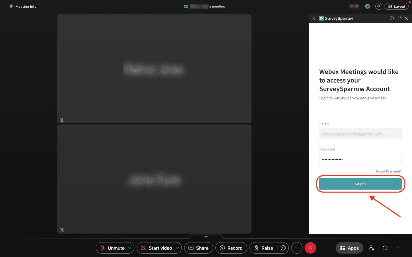Open the Share content button

(x=199, y=248)
